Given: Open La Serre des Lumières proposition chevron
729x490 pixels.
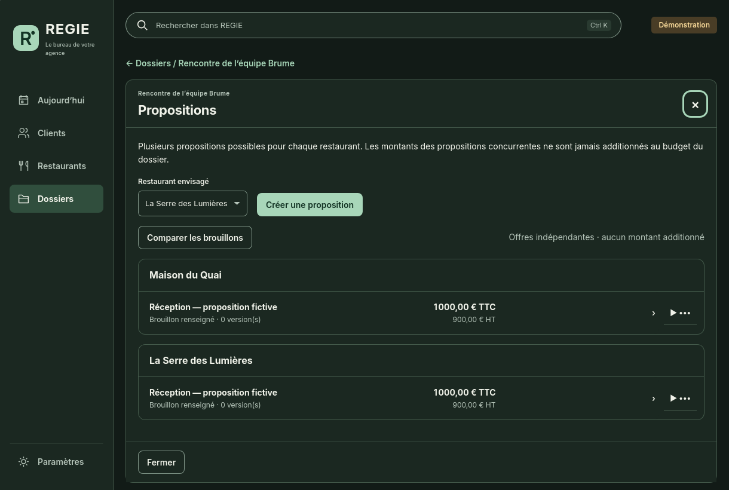Looking at the screenshot, I should (x=653, y=399).
